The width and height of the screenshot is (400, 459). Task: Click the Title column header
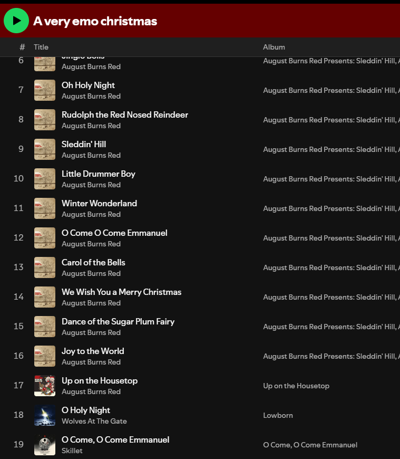click(41, 47)
